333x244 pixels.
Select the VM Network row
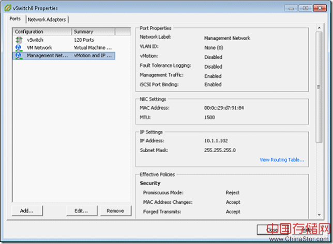(x=64, y=47)
